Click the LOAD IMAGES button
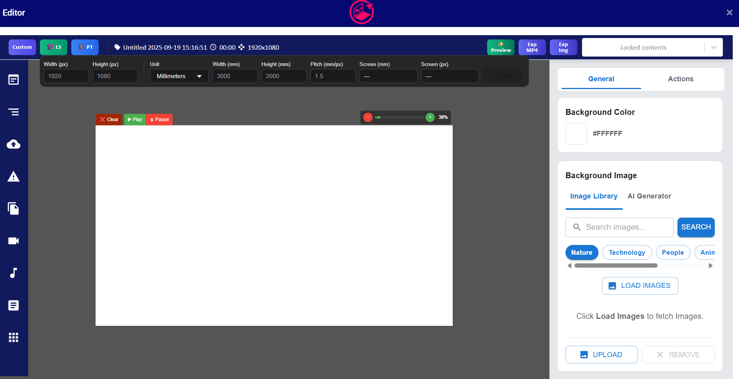 (640, 286)
